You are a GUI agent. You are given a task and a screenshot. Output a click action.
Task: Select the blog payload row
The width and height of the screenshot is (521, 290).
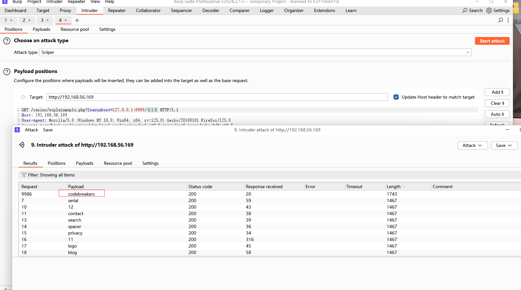tap(269, 252)
